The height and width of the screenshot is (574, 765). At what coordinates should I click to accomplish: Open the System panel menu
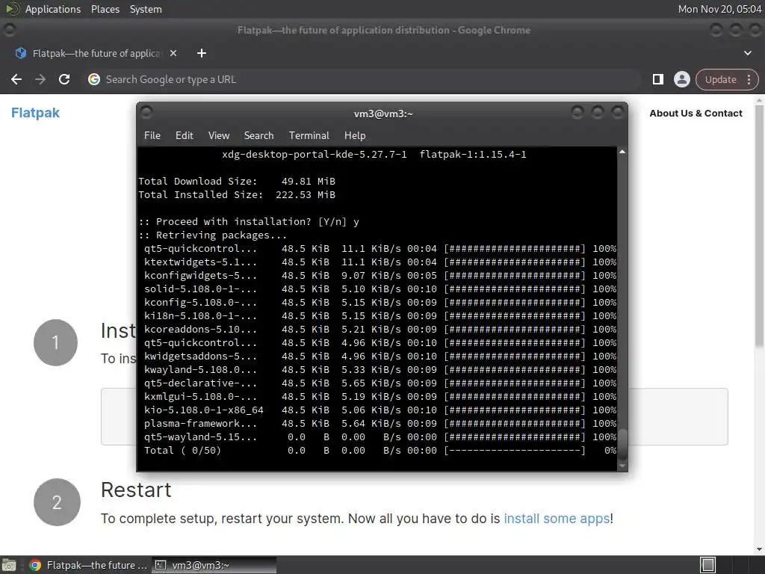tap(146, 9)
